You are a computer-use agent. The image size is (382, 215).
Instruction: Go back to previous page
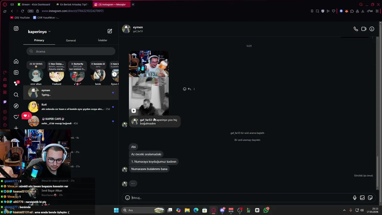[12, 11]
